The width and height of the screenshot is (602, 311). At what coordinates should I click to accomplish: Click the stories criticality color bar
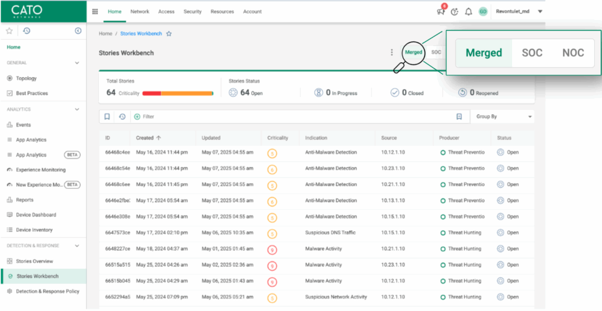(x=178, y=93)
